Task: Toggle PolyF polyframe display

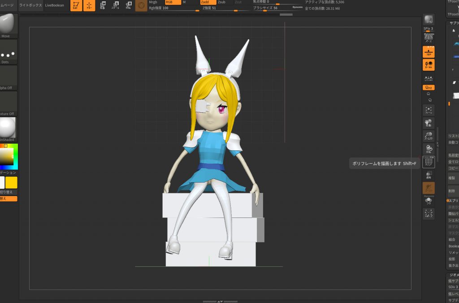Action: point(429,162)
